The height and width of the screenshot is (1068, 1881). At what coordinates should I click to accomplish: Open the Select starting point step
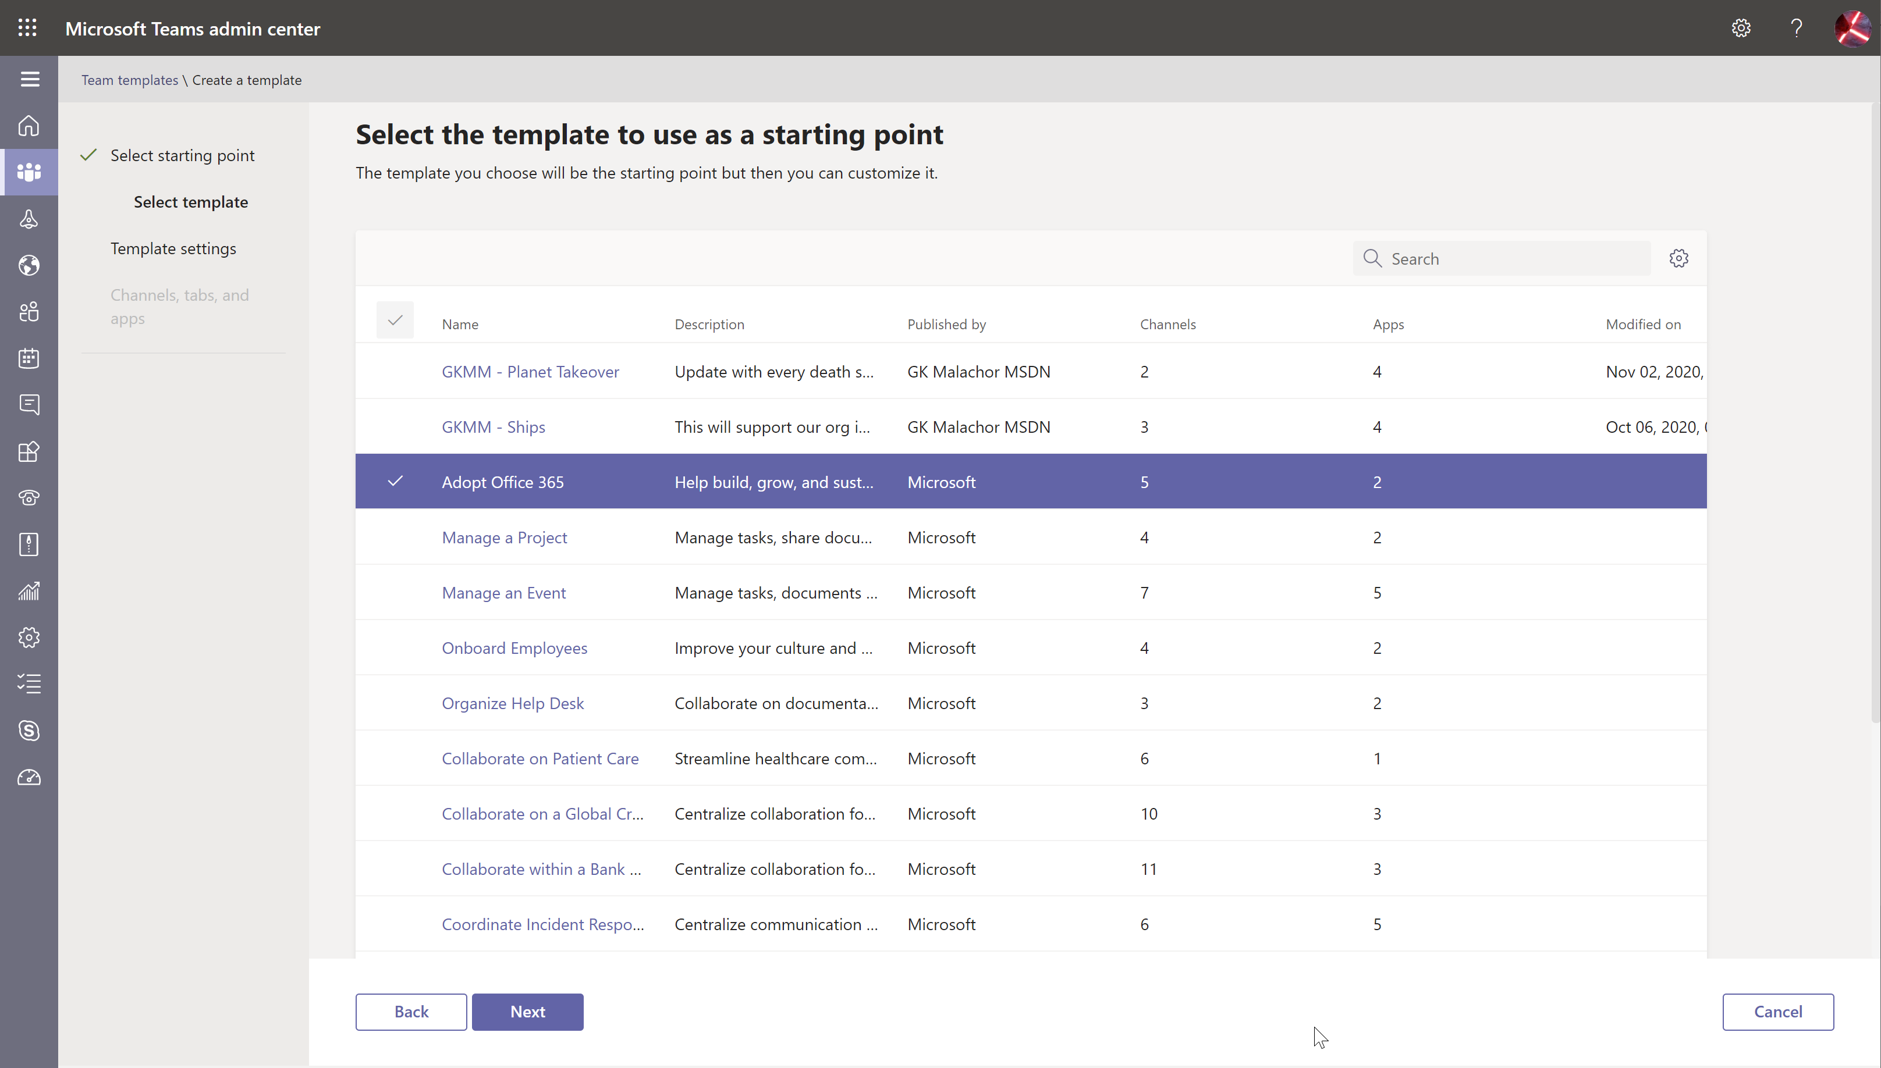[182, 155]
